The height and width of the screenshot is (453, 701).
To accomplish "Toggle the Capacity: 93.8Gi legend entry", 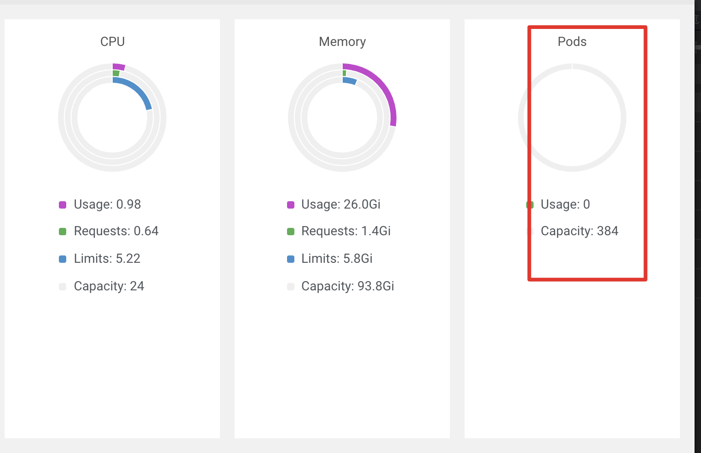I will (347, 286).
